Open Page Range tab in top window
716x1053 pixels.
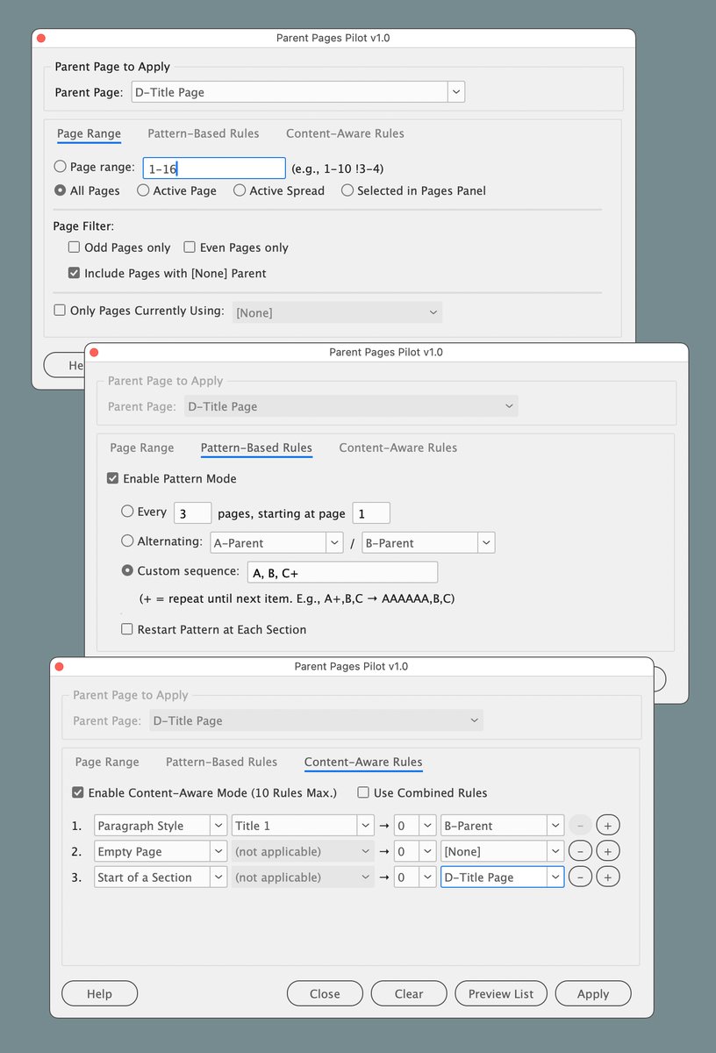pyautogui.click(x=89, y=134)
